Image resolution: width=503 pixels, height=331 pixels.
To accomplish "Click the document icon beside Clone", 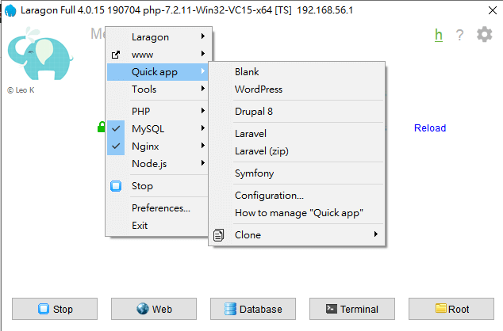I will (218, 234).
